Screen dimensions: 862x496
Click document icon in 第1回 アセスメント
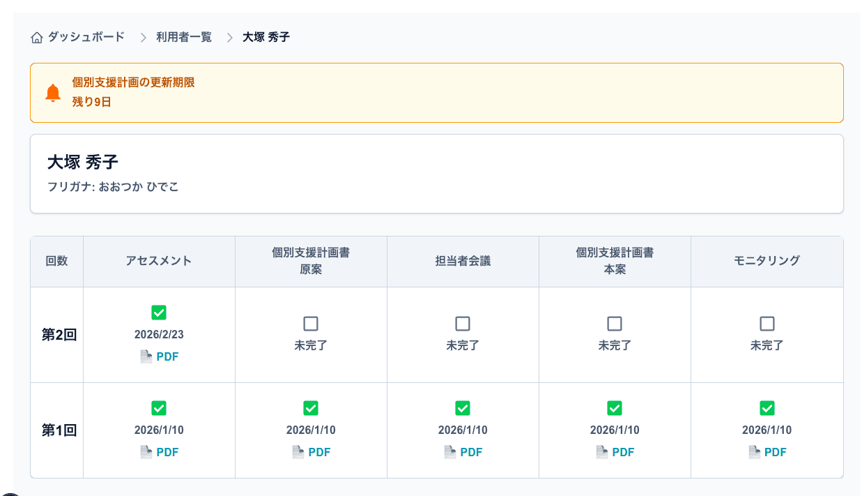point(146,452)
